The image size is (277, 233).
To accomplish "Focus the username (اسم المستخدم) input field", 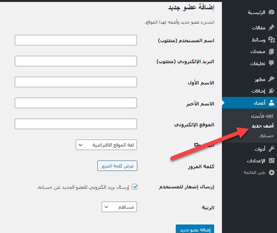I will pos(76,40).
